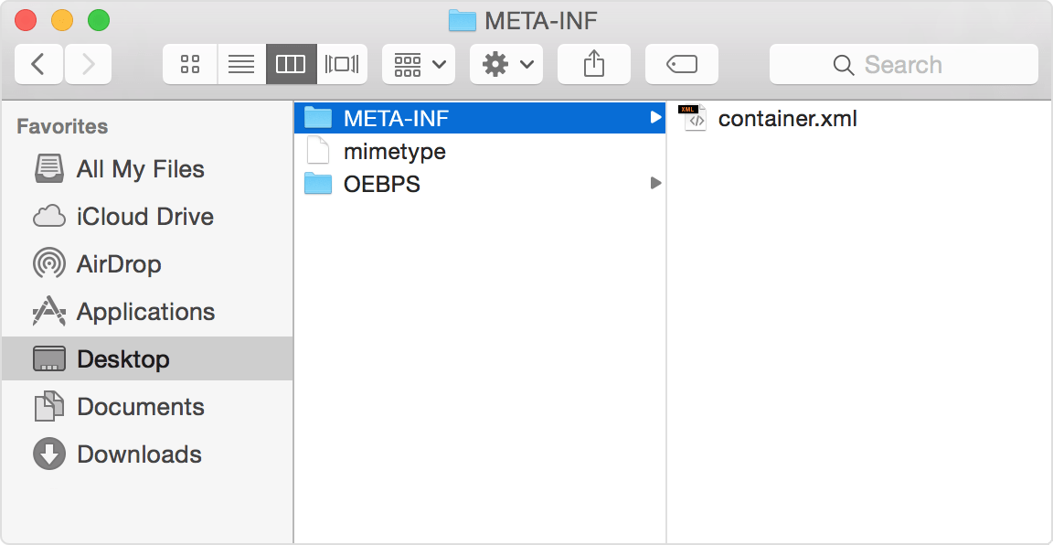Open AirDrop from the sidebar
This screenshot has height=545, width=1053.
(119, 264)
